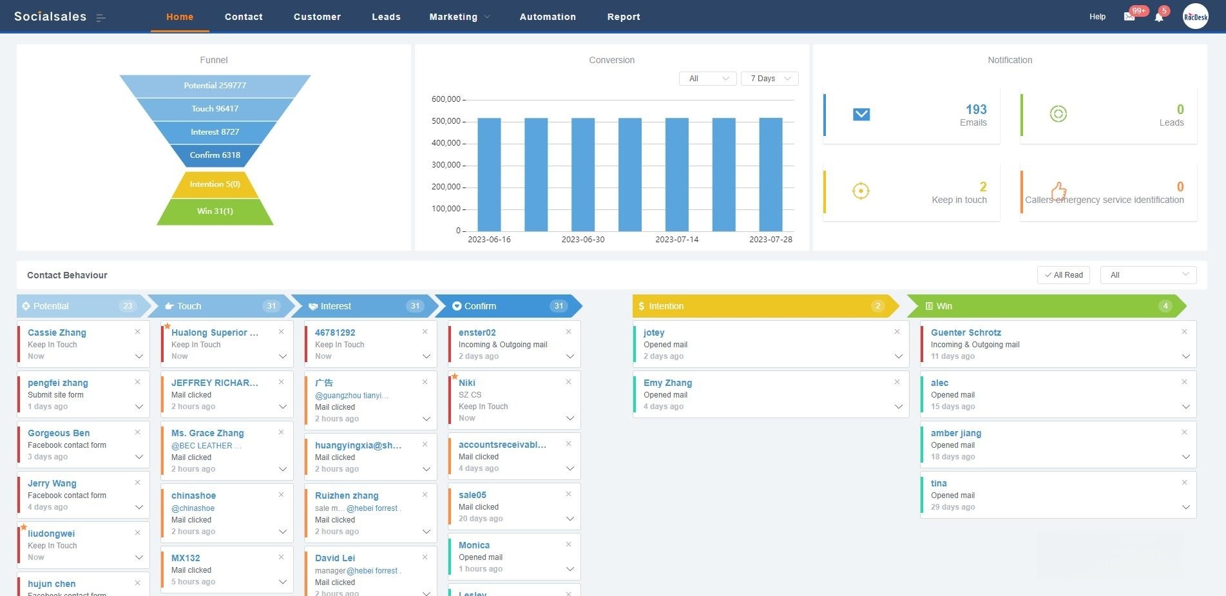
Task: Select the Potential stage header
Action: click(x=82, y=306)
